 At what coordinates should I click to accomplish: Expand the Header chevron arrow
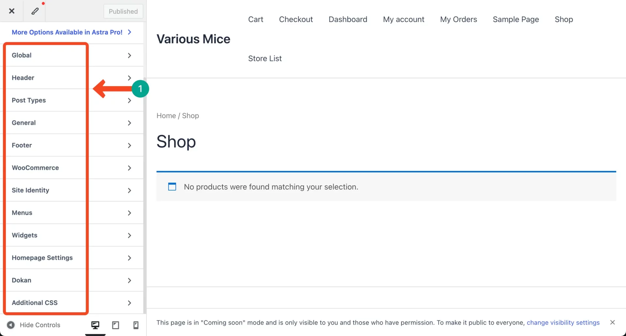[129, 78]
